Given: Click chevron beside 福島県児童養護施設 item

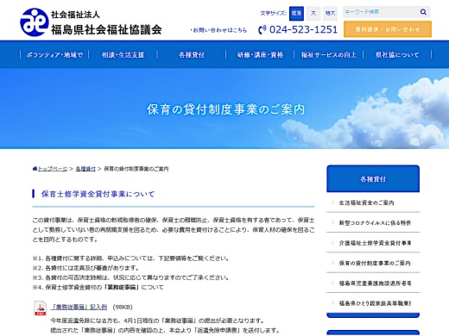Looking at the screenshot, I should [332, 283].
